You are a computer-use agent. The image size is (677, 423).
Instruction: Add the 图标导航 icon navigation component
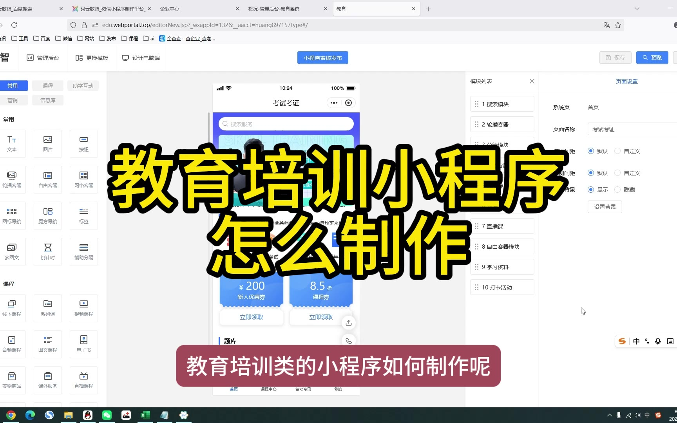coord(12,216)
